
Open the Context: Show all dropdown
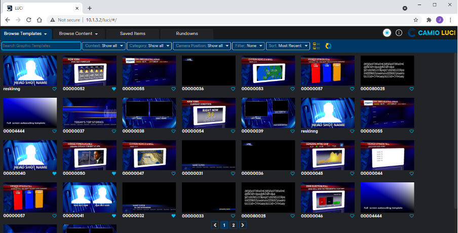[x=104, y=46]
